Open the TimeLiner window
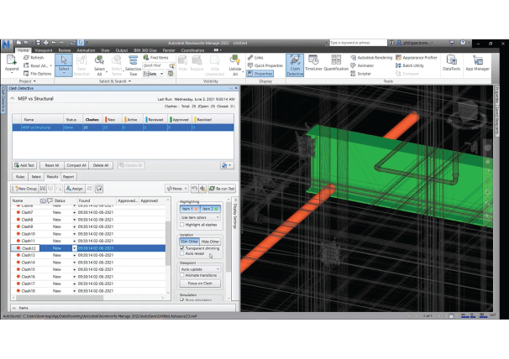Image resolution: width=509 pixels, height=359 pixels. pyautogui.click(x=313, y=63)
